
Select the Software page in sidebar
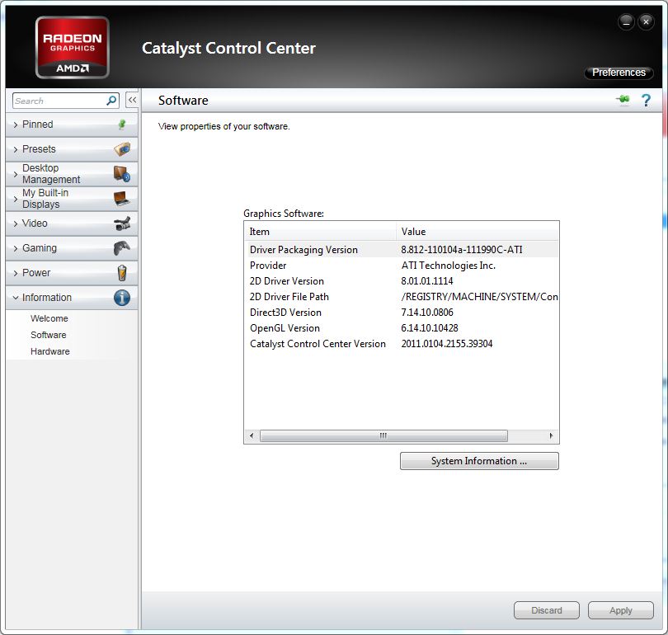click(x=48, y=335)
